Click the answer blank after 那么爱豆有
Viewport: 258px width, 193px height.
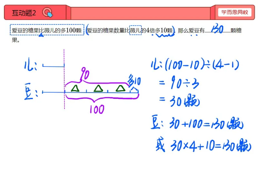[217, 30]
